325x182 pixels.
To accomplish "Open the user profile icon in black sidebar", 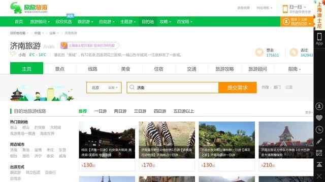I will tap(319, 106).
